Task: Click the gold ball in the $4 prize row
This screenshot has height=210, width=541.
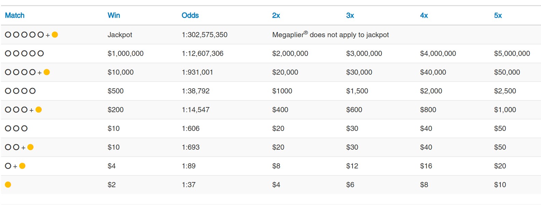Action: [23, 166]
